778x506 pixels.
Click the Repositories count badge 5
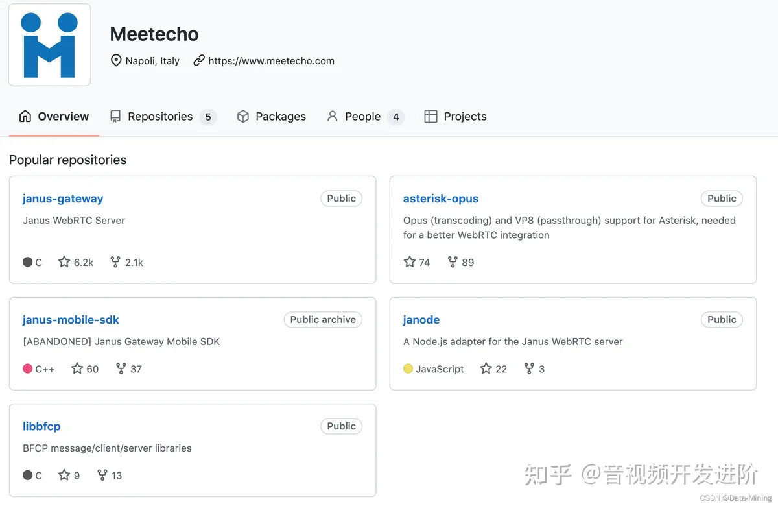point(208,117)
